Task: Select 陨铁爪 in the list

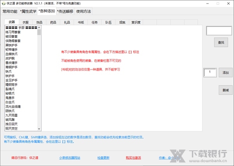Action: [x=21, y=111]
